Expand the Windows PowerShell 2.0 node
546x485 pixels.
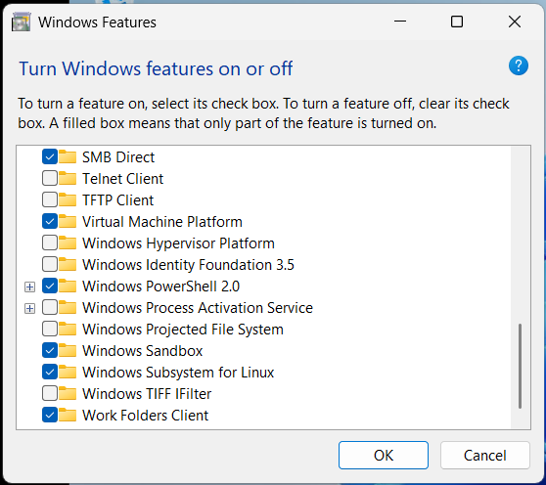point(30,287)
